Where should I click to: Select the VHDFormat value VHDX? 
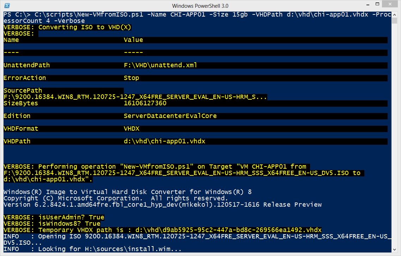tap(132, 129)
